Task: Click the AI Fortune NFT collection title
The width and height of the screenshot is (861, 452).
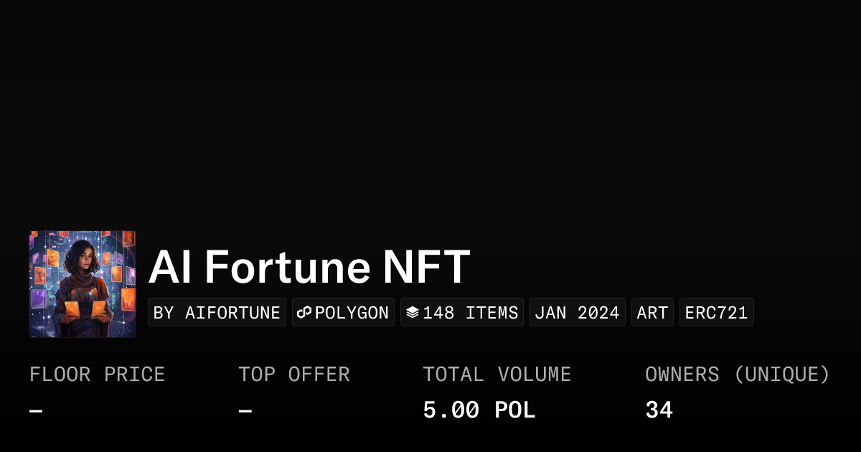Action: point(309,267)
